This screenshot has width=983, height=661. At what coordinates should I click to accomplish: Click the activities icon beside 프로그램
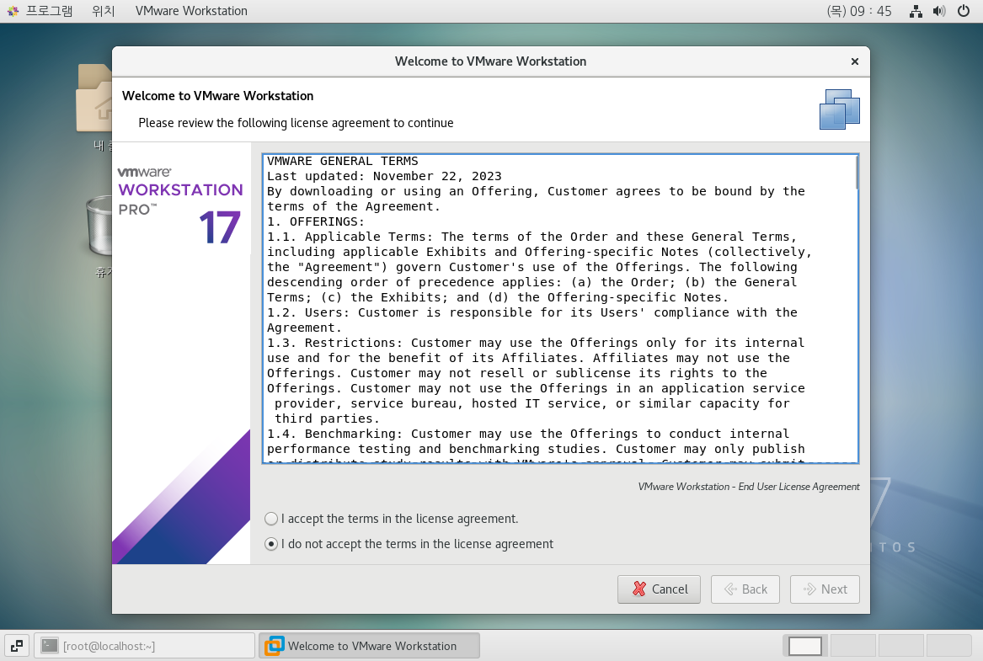click(x=13, y=11)
